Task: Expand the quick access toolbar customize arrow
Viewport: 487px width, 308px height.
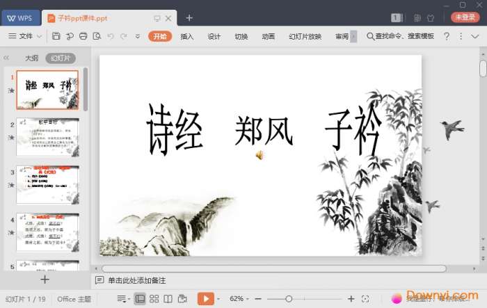Action: point(137,36)
